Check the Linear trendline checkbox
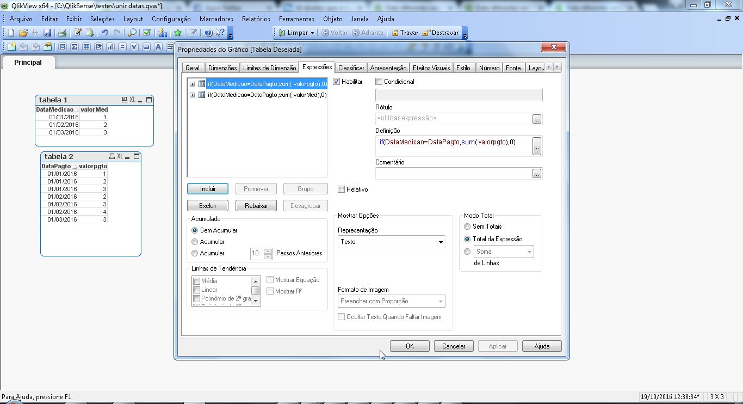Screen dimensions: 743x404 click(x=197, y=290)
